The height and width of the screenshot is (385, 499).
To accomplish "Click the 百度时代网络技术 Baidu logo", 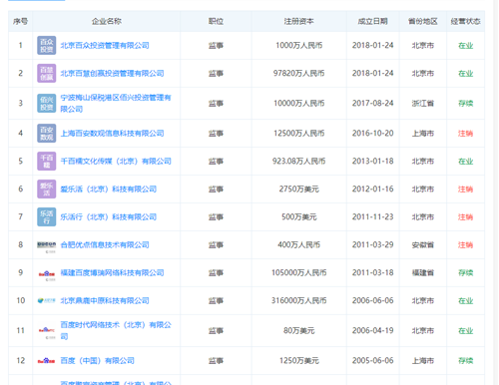I will click(47, 333).
